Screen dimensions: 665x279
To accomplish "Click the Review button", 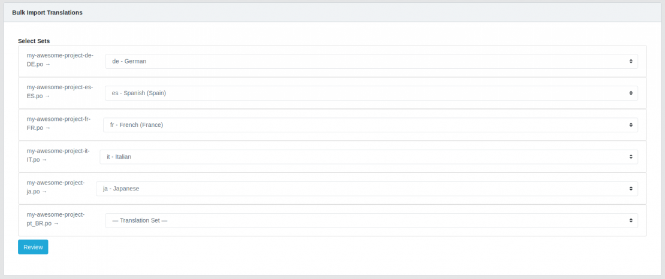I will (33, 247).
